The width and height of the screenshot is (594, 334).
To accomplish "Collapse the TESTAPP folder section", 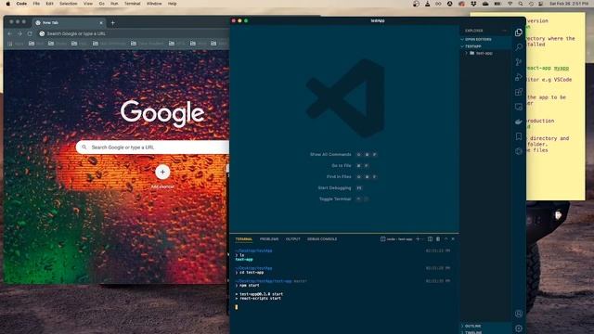I will coord(485,46).
